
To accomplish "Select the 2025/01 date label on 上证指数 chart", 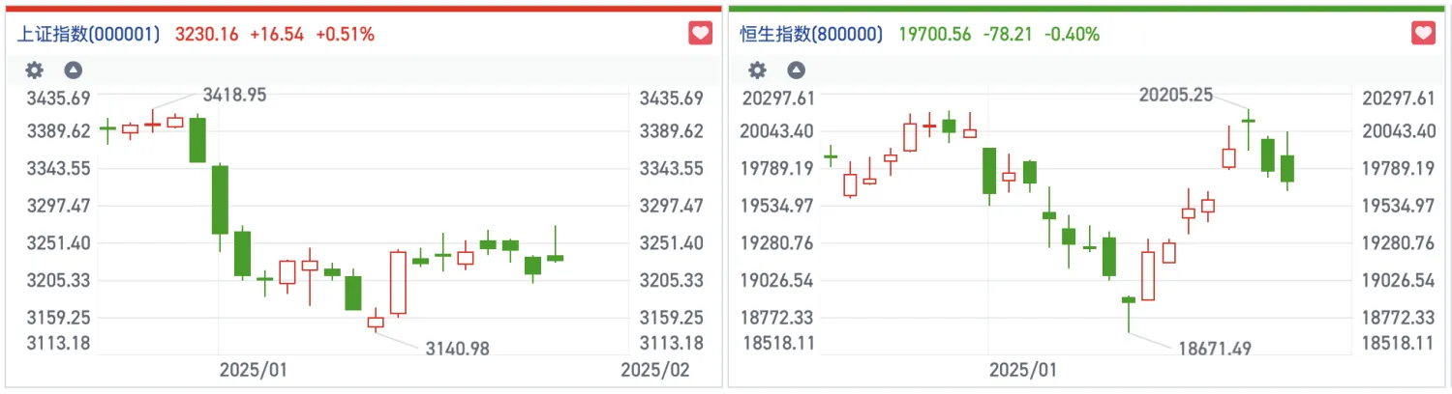I will tap(254, 370).
